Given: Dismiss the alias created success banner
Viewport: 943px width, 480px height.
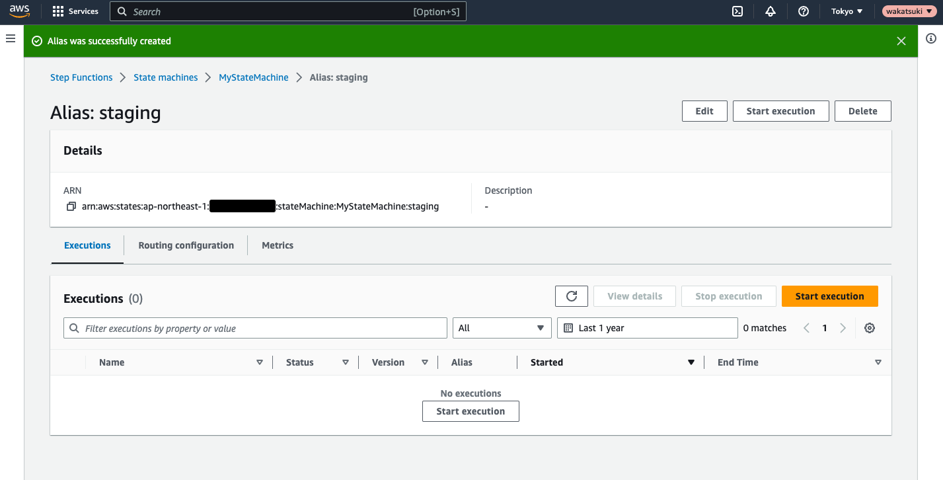Looking at the screenshot, I should pyautogui.click(x=901, y=40).
